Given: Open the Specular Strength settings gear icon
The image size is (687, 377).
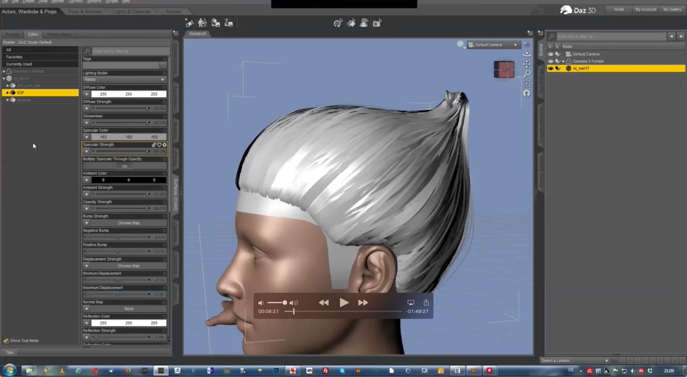Looking at the screenshot, I should point(165,145).
